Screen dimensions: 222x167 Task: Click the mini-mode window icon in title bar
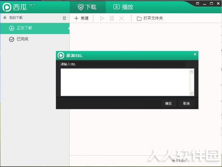(198, 4)
